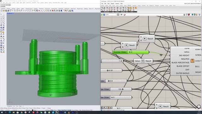This screenshot has width=202, height=114.
Task: Click the New file icon in Rhino toolbar
Action: pyautogui.click(x=2, y=10)
